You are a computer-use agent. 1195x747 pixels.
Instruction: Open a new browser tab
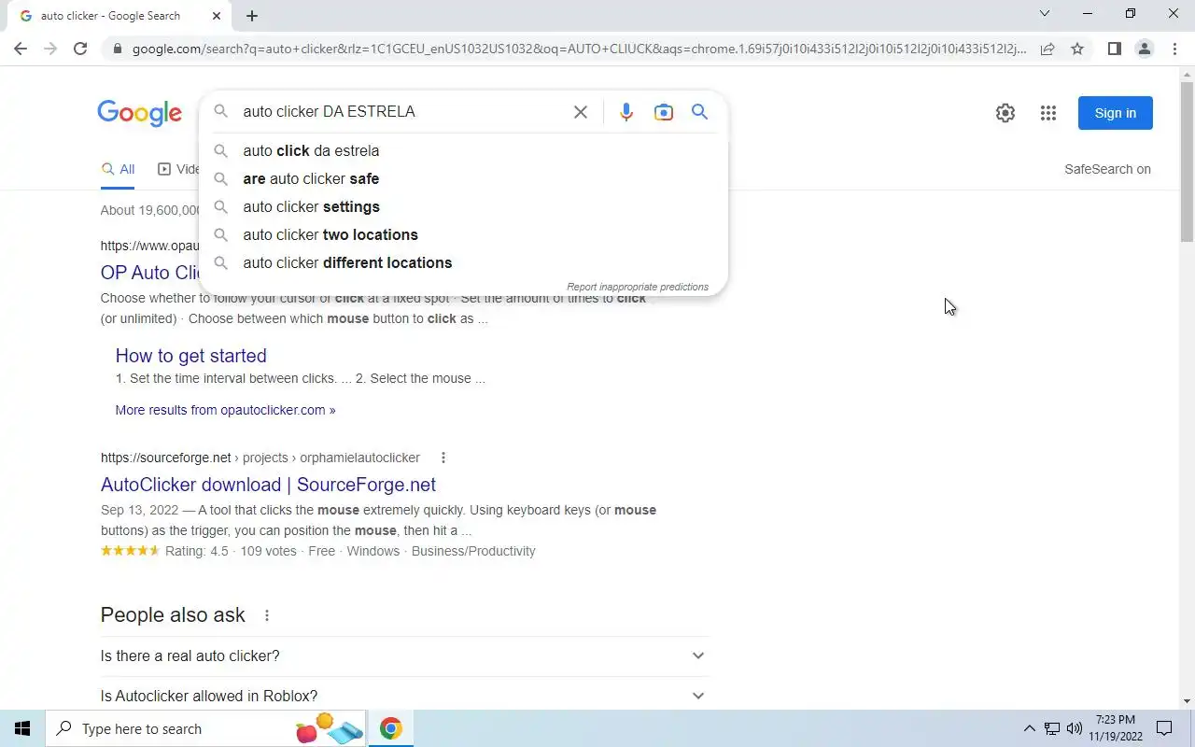point(252,16)
